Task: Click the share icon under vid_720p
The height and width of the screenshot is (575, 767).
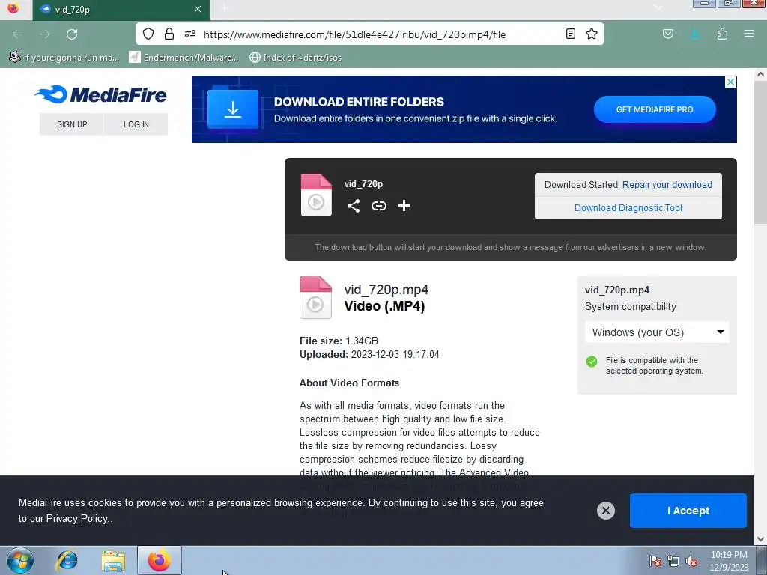Action: click(354, 206)
